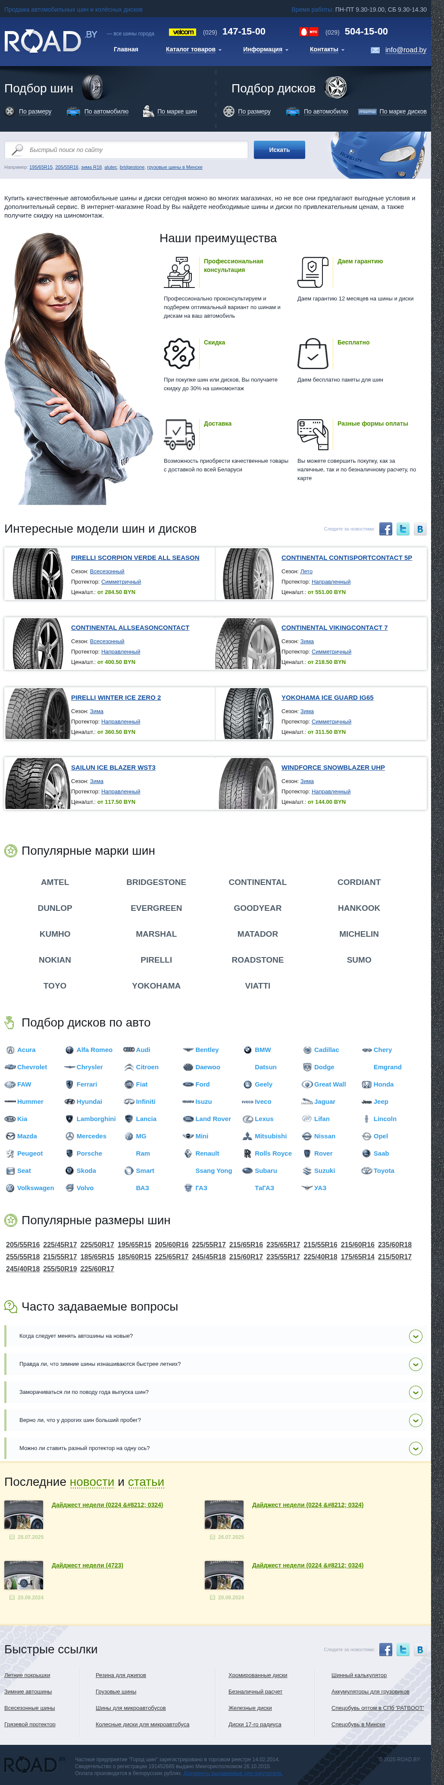Select wheel search По автомобилю
444x1785 pixels.
point(326,111)
